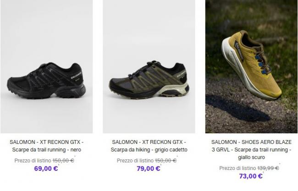298x191 pixels.
Task: Open the yellow Aero Blaze 3 shoe photo
Action: [x=251, y=66]
